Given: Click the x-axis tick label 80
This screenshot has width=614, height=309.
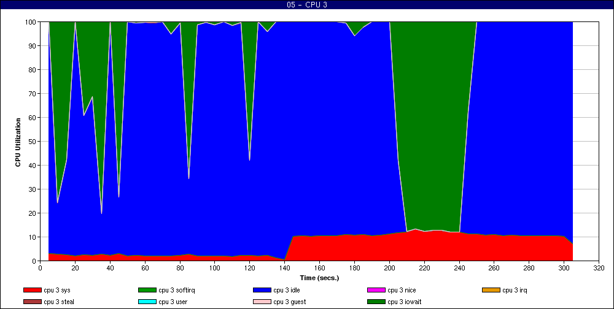Looking at the screenshot, I should [180, 268].
